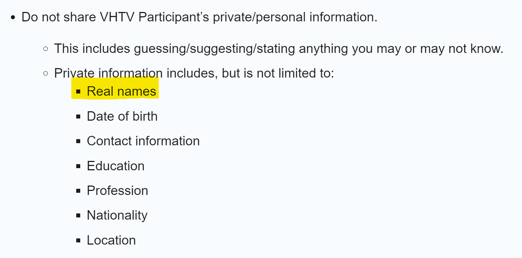
Task: Click the hollow bullet before "Private information"
Action: click(x=45, y=74)
